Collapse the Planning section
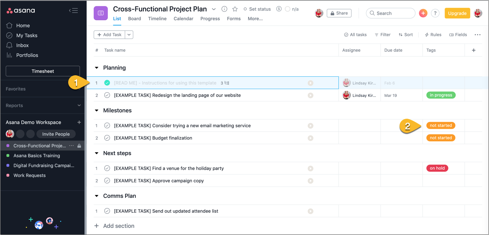Screen dimensions: 489x235 pyautogui.click(x=97, y=68)
